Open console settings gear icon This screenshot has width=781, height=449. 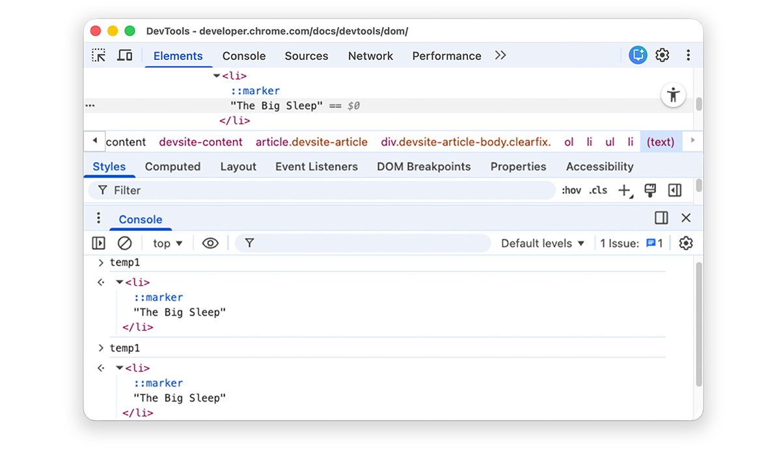[686, 243]
